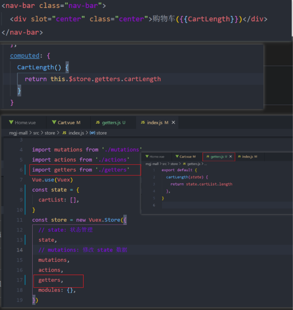Click line number 6 in index.js gutter
The height and width of the screenshot is (310, 293).
pyautogui.click(x=21, y=170)
